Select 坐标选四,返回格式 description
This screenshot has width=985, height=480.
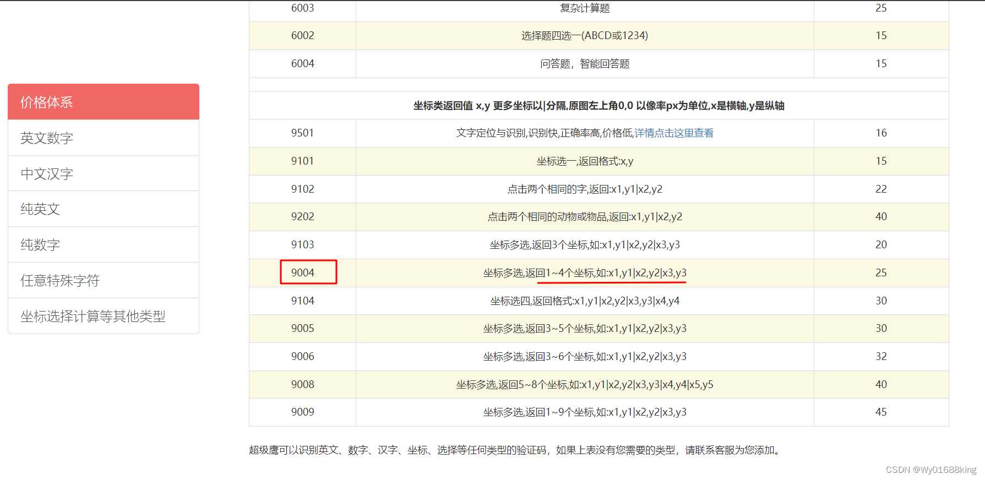[x=585, y=301]
